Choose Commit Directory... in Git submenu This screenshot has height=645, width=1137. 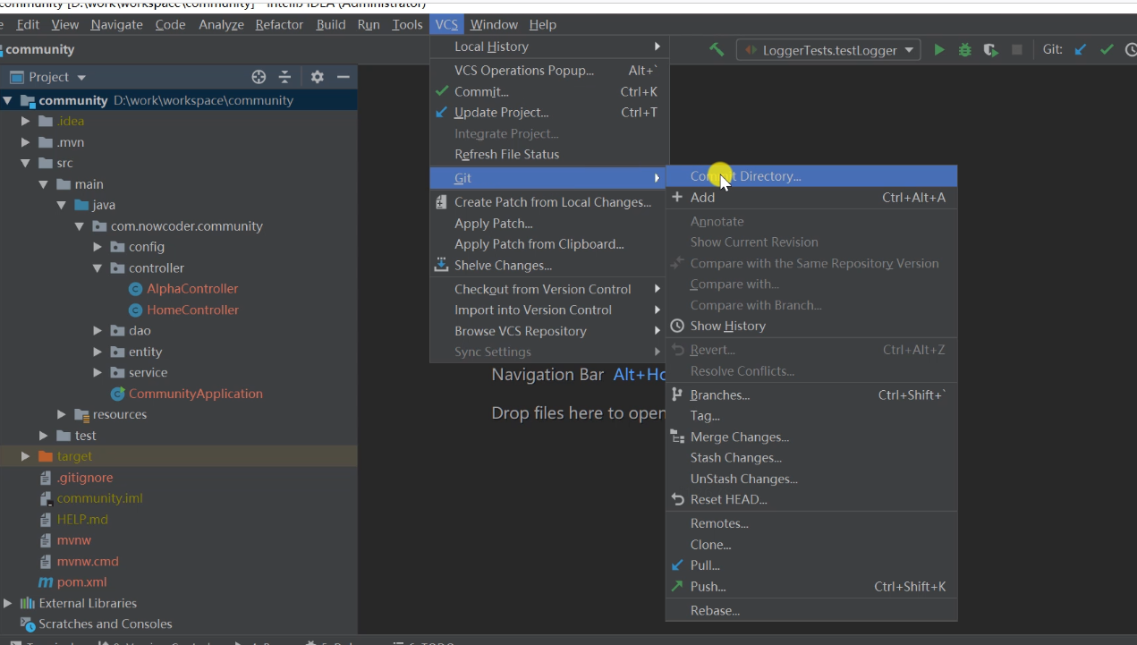(811, 176)
